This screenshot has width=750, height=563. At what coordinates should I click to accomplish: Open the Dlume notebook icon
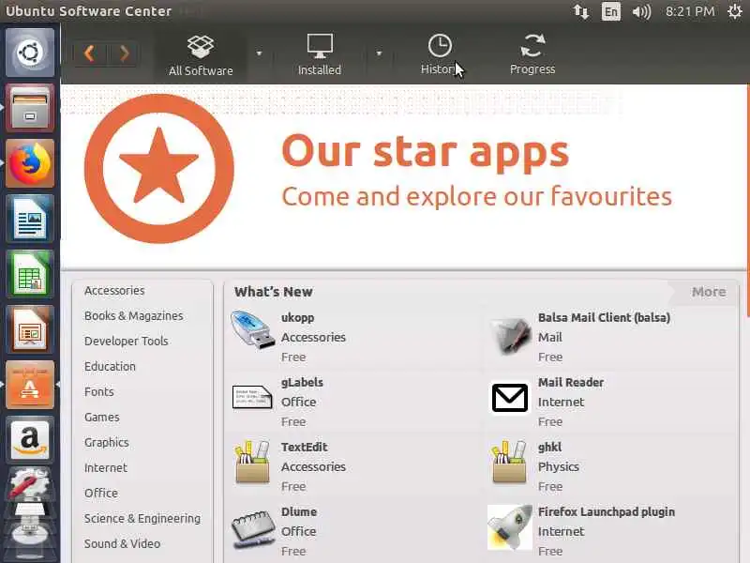pos(253,529)
